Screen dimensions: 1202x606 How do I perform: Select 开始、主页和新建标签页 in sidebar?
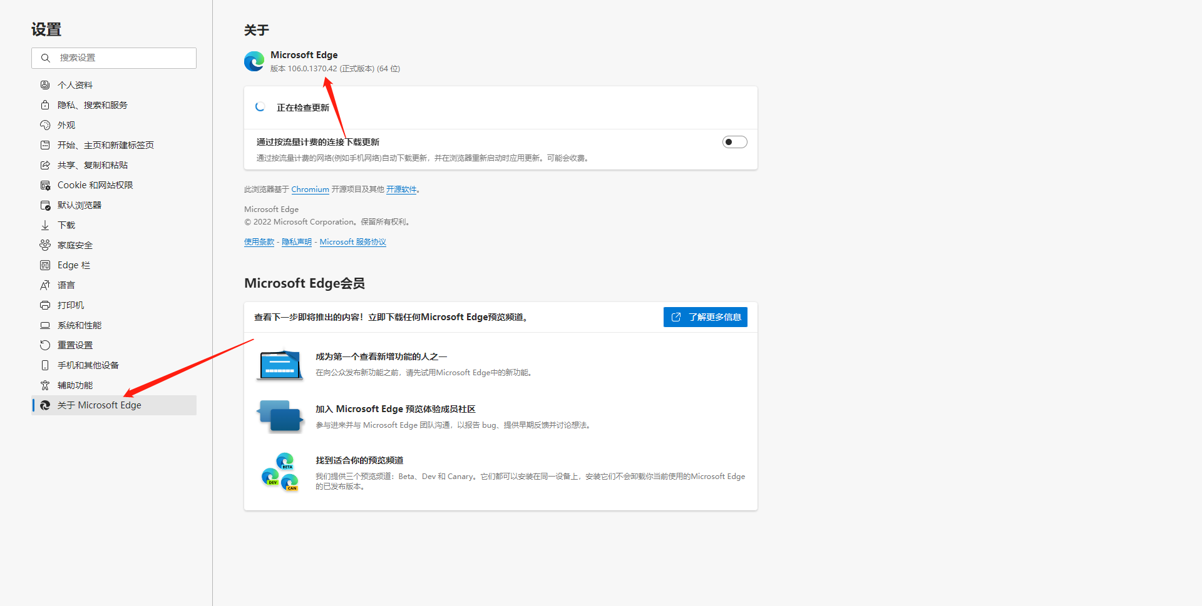(x=114, y=145)
